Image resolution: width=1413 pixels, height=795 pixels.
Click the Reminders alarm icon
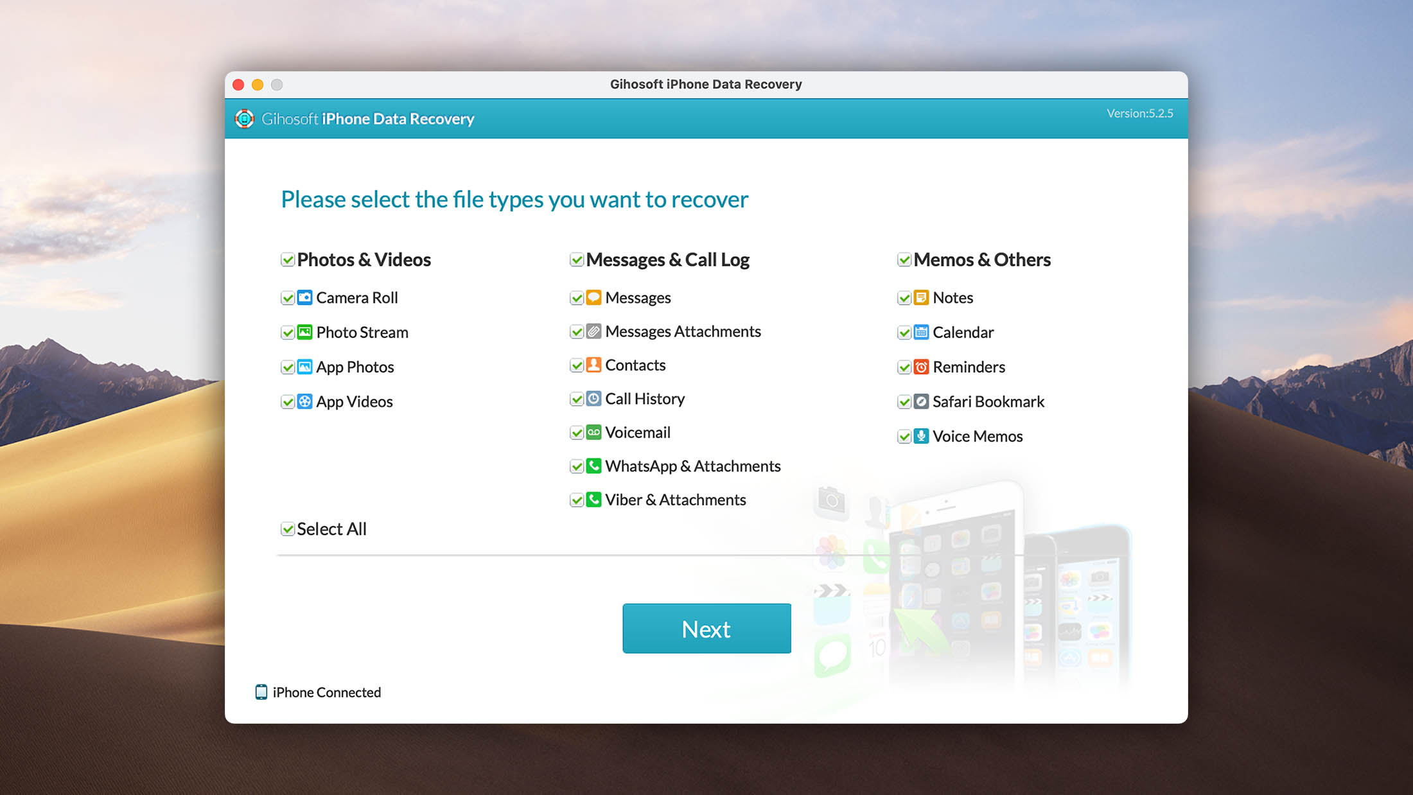[921, 367]
